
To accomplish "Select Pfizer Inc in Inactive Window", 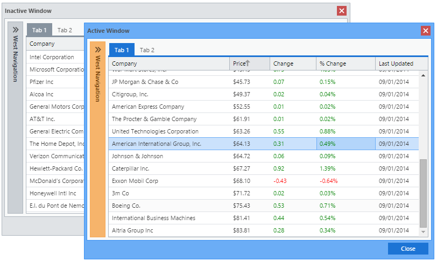I will coord(55,82).
